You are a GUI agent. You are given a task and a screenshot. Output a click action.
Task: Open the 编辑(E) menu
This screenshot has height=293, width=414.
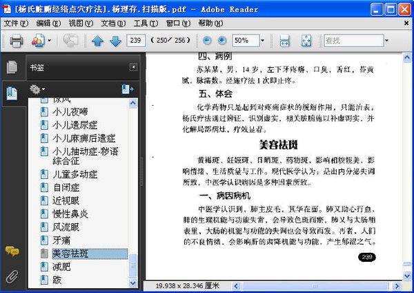(48, 23)
